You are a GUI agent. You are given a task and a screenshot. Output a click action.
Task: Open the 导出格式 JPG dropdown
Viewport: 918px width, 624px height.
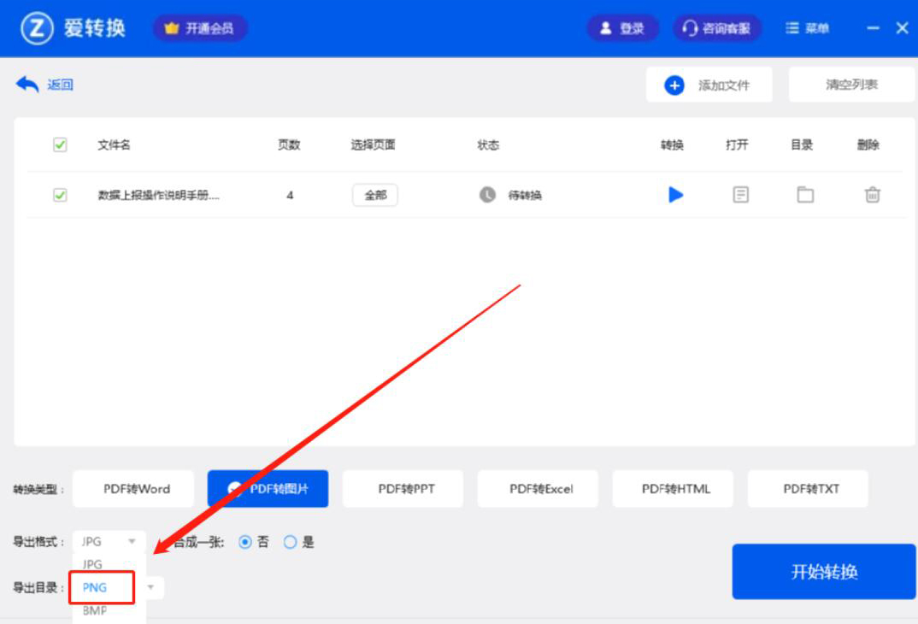[109, 541]
